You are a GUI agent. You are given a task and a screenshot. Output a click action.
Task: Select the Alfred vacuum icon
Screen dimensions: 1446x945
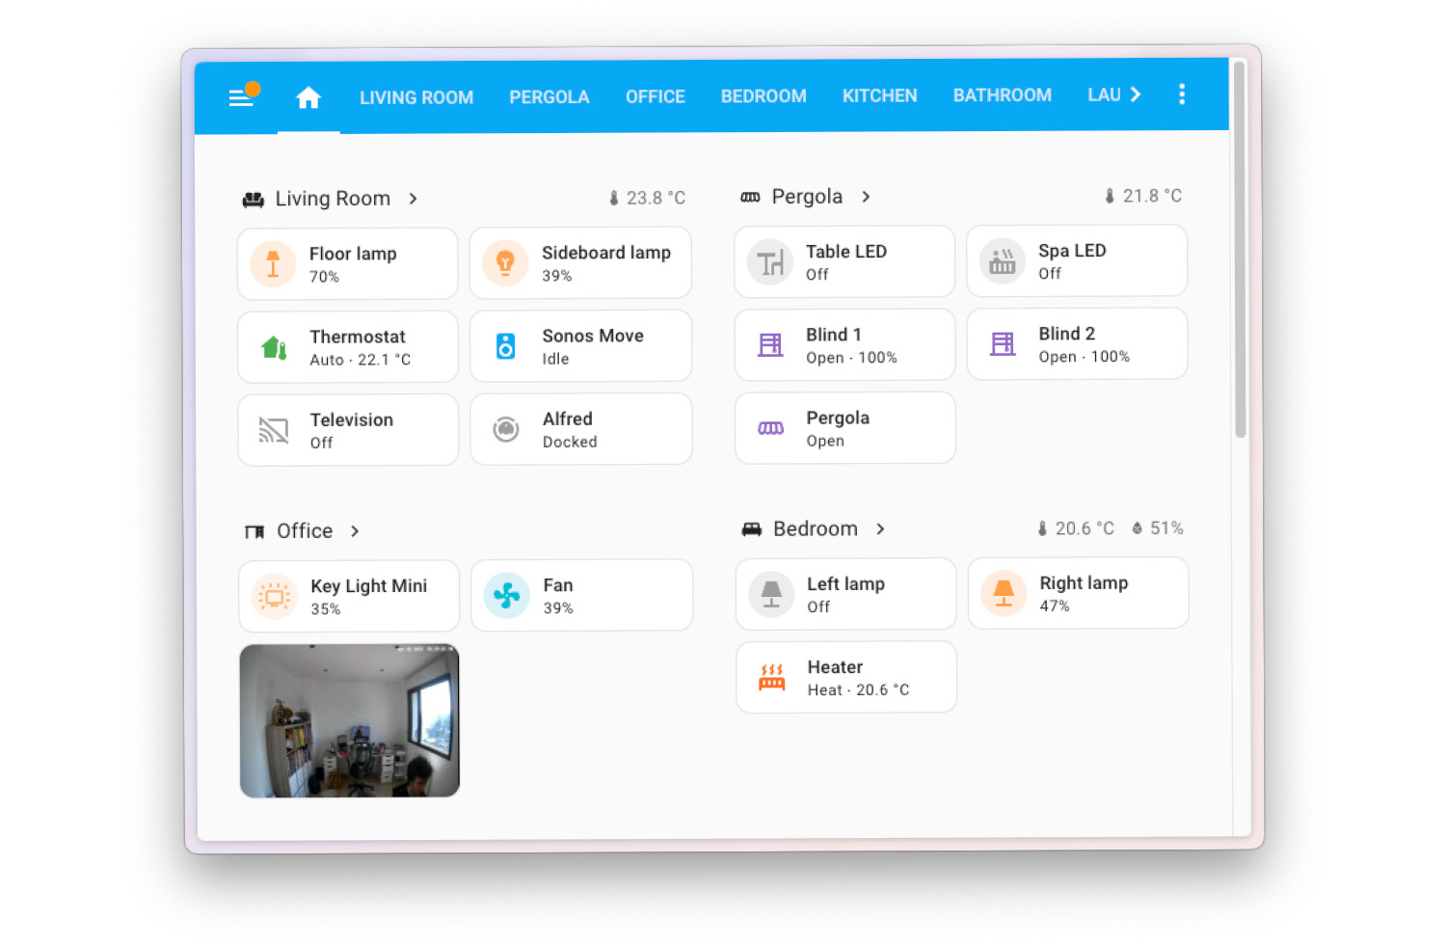tap(505, 428)
